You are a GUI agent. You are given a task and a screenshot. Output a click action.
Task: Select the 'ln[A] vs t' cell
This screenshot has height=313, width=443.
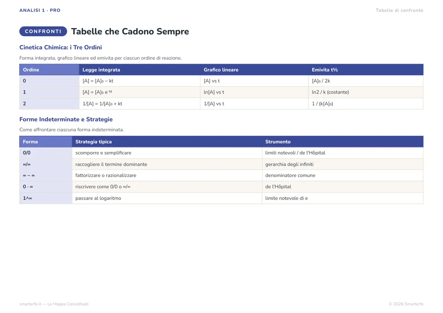254,92
